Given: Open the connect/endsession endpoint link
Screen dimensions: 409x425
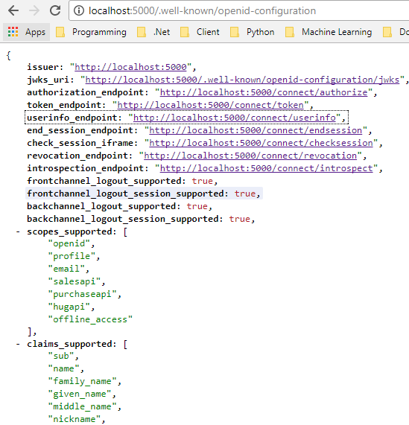Looking at the screenshot, I should point(256,130).
